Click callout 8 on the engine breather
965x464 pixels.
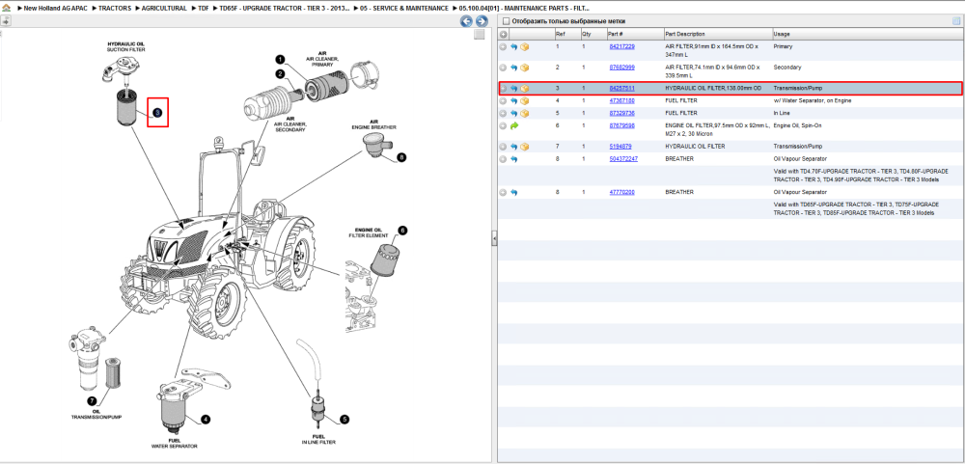(x=401, y=157)
